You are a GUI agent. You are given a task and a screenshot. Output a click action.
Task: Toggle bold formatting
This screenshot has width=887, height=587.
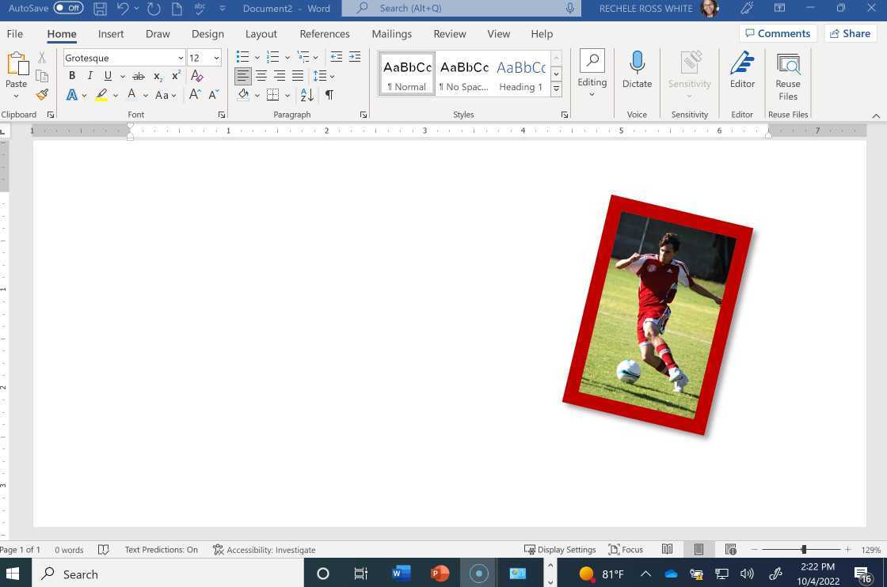coord(72,75)
